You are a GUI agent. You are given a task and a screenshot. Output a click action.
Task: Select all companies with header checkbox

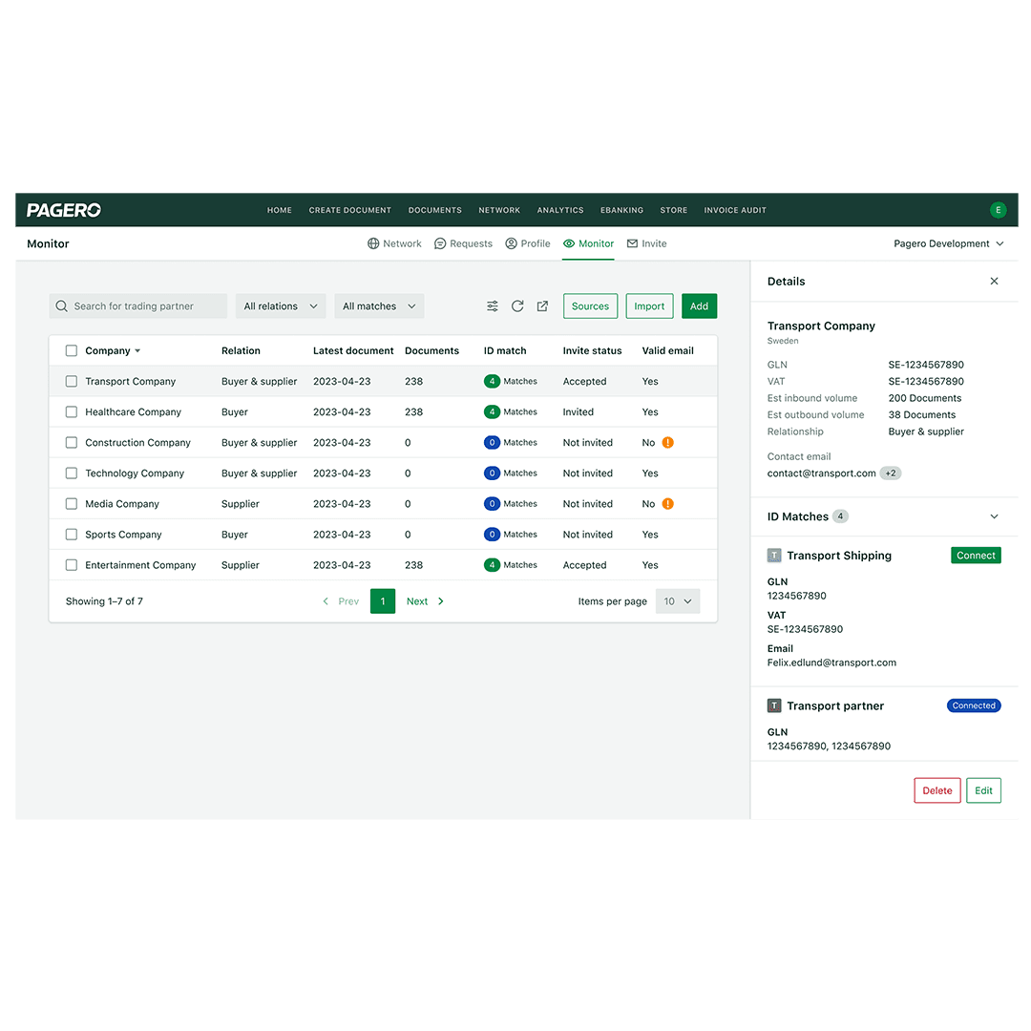point(71,350)
